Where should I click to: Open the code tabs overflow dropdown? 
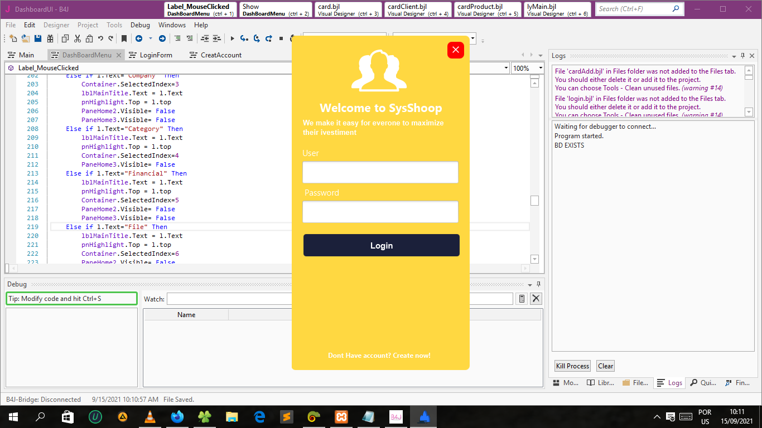click(541, 55)
